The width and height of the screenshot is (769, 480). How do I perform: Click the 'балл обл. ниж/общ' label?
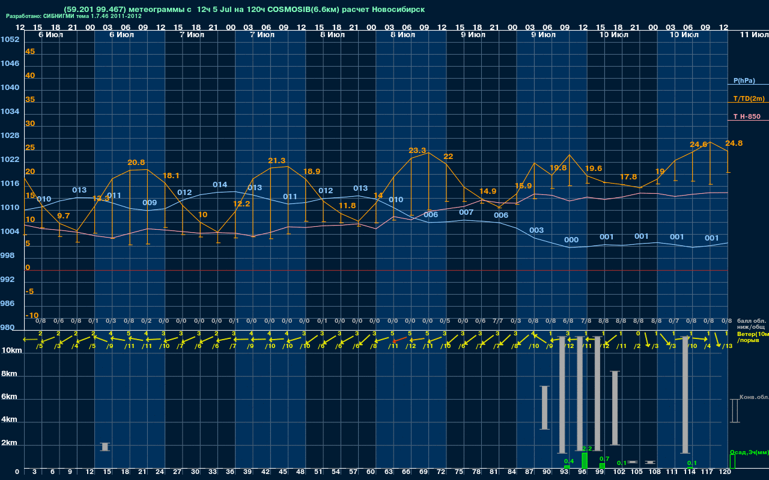(751, 323)
